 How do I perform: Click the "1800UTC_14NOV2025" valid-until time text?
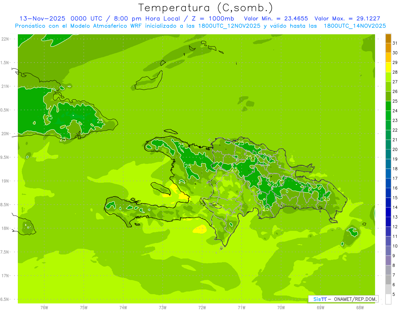tap(355, 26)
